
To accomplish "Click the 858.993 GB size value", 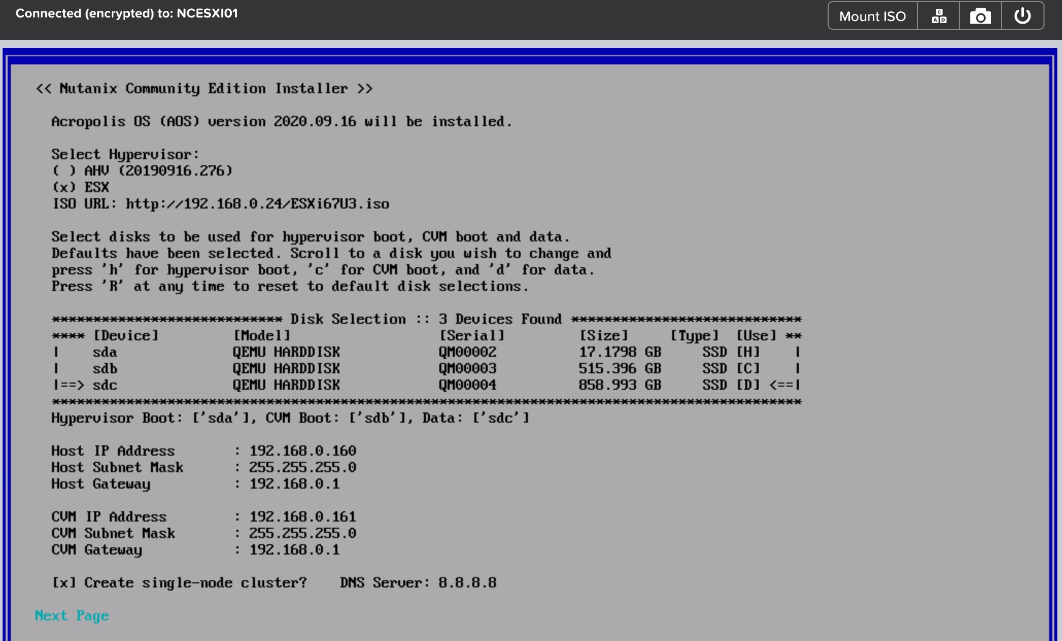I will (x=620, y=385).
